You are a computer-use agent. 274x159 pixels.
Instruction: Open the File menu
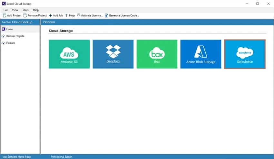coord(5,10)
